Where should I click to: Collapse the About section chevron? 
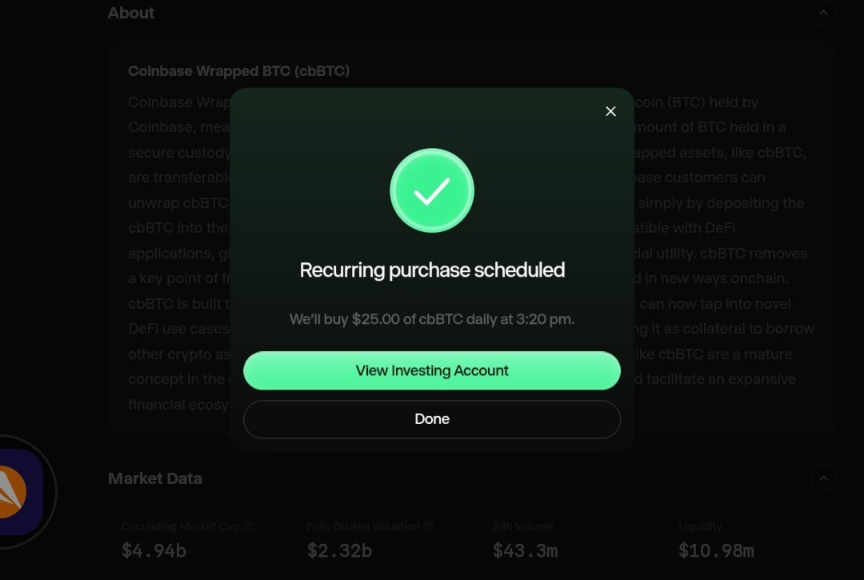tap(823, 13)
